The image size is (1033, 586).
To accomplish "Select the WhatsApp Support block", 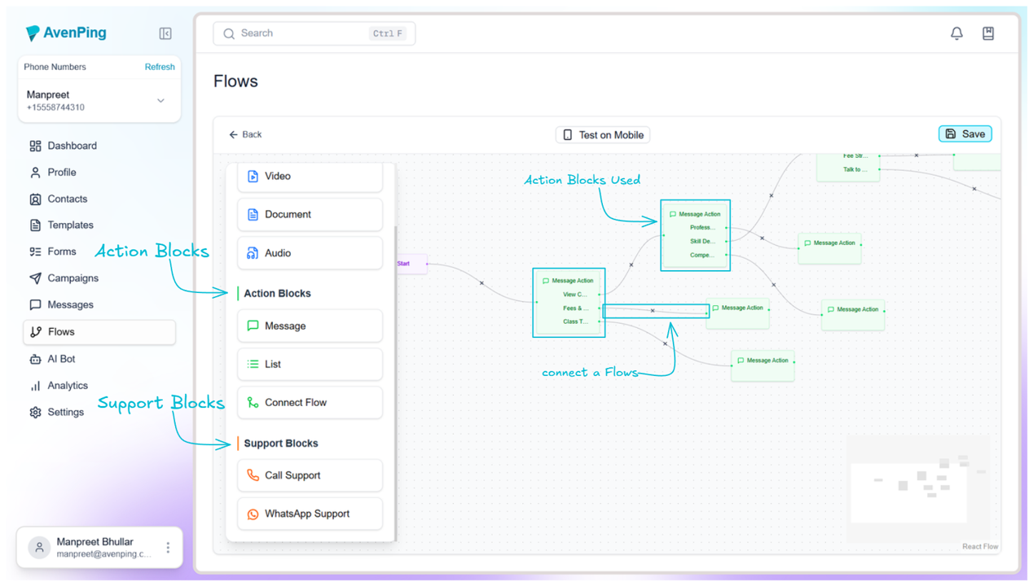I will coord(310,514).
